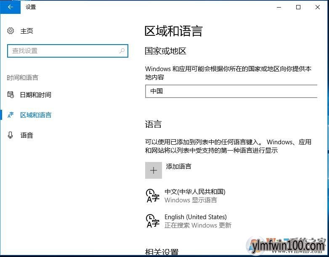The image size is (329, 257).
Task: Minimize the 设置 window
Action: [279, 7]
